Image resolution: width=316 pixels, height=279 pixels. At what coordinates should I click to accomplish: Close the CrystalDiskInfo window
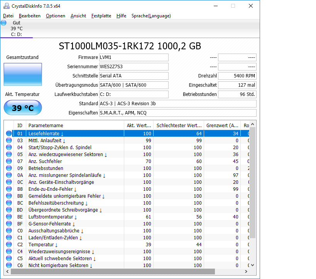pos(251,6)
